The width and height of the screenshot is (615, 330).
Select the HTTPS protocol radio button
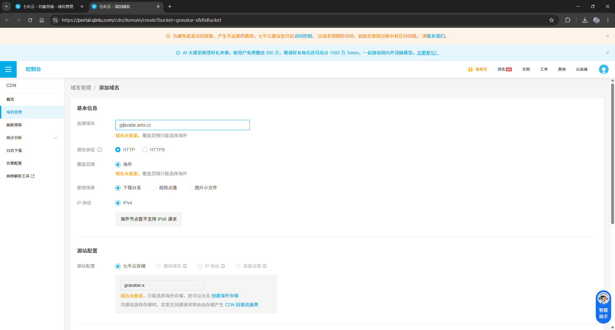145,150
